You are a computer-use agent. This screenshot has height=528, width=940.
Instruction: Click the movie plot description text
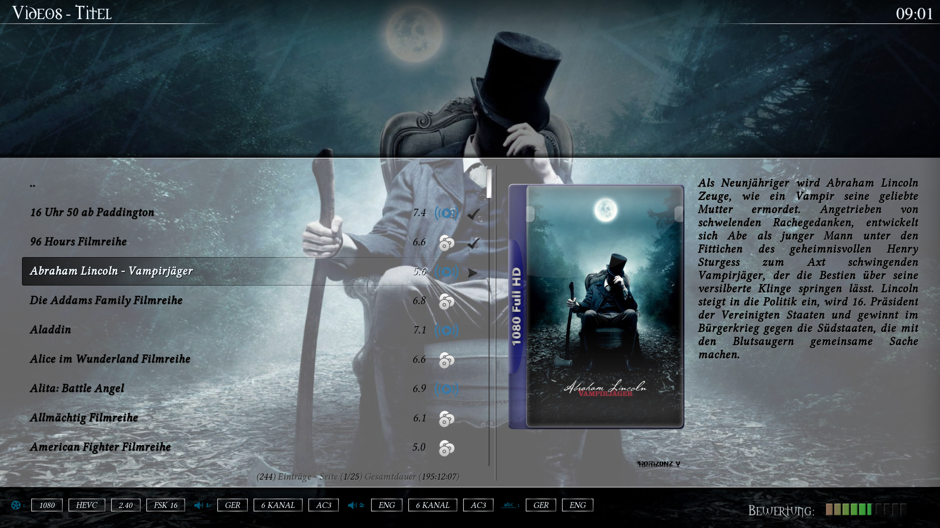[808, 268]
